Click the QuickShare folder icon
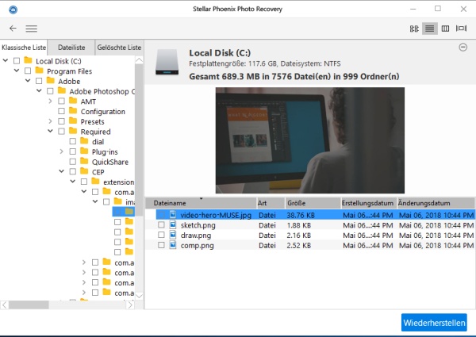476x337 pixels. [x=84, y=161]
